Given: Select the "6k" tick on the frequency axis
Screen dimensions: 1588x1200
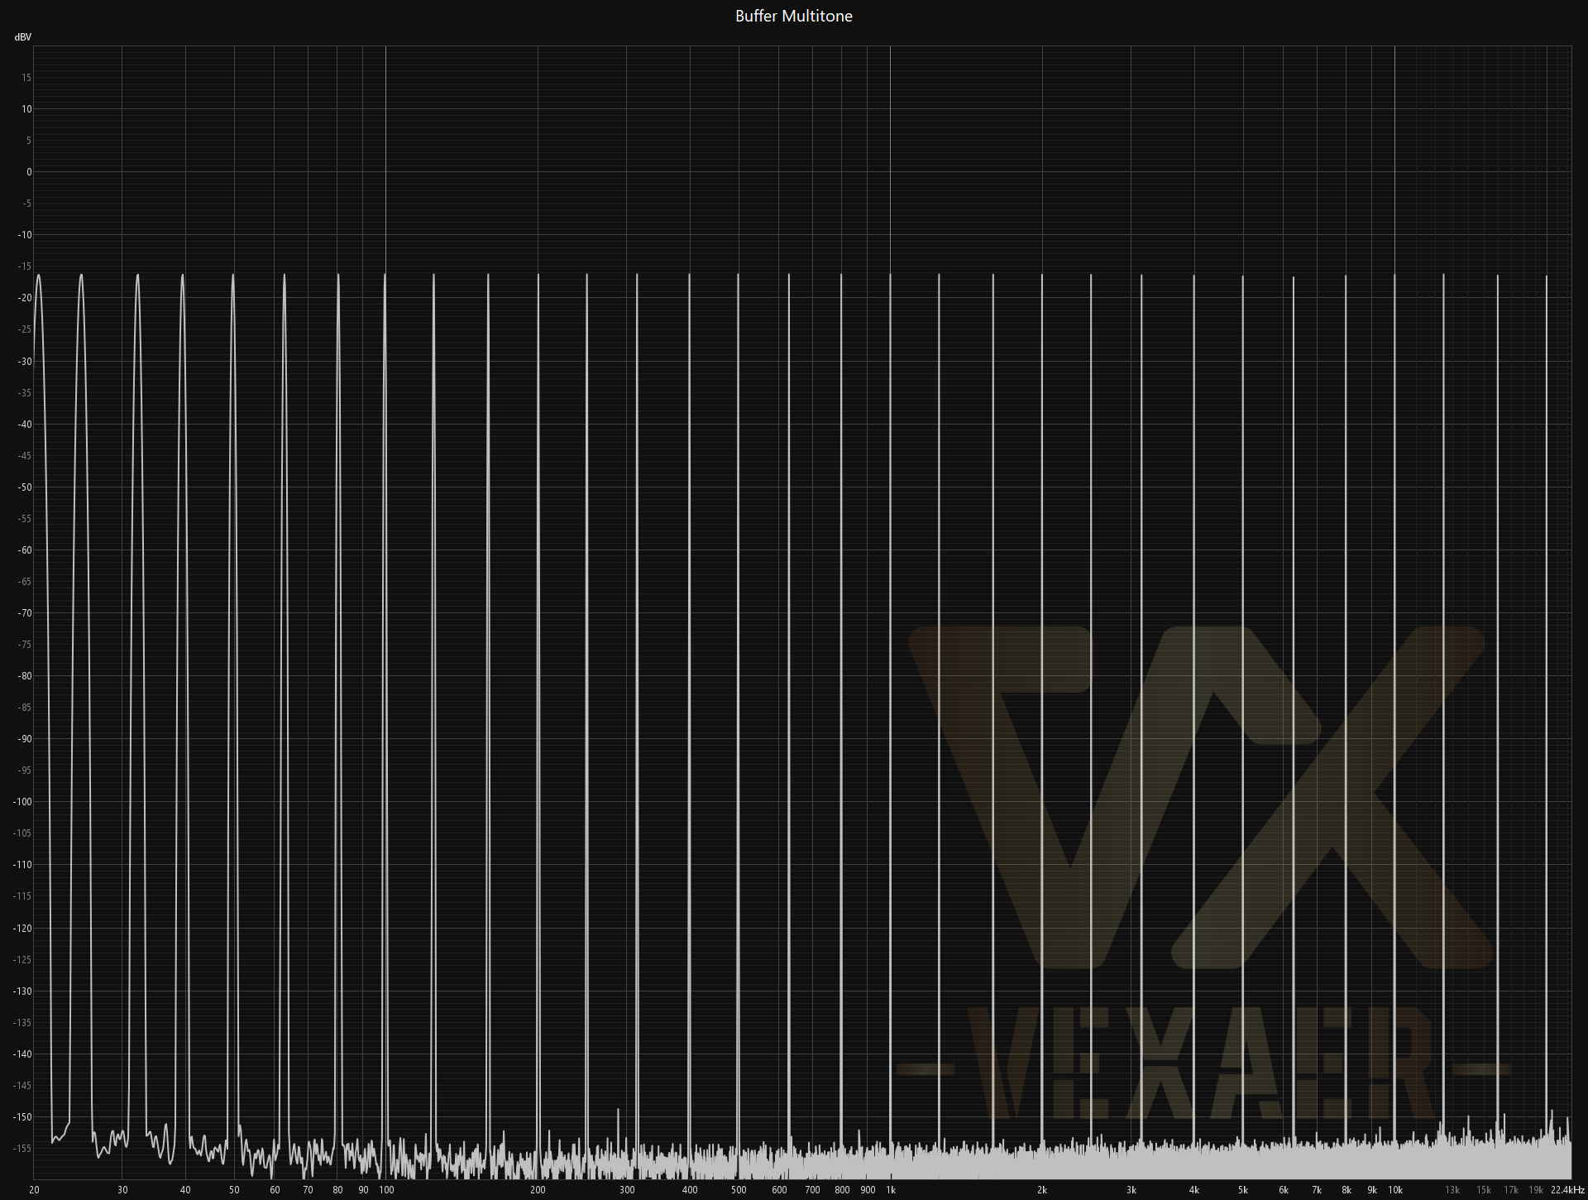Looking at the screenshot, I should (x=1284, y=1190).
